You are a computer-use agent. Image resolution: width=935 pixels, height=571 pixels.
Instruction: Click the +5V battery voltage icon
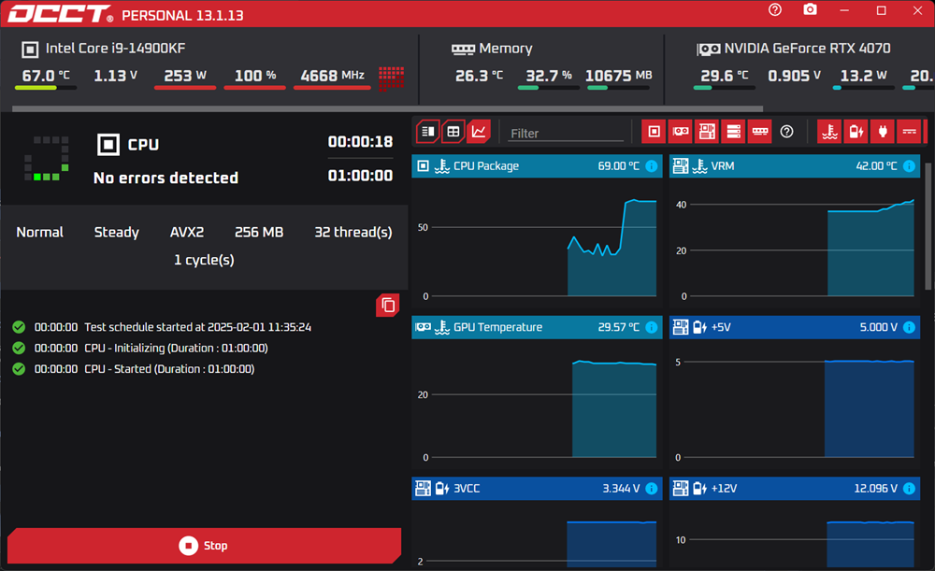[699, 327]
